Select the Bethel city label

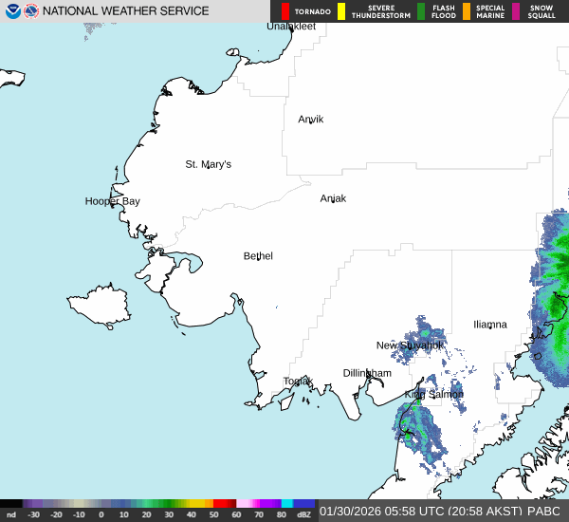coord(258,256)
